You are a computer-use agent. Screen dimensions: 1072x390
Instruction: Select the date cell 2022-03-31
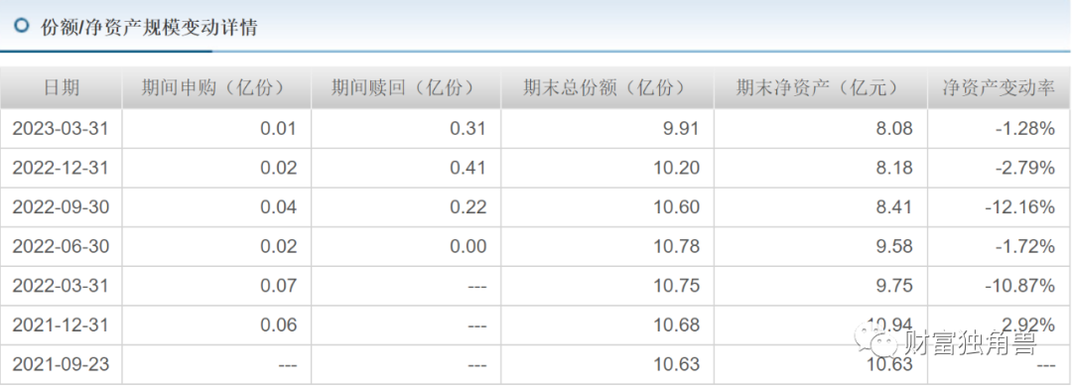click(x=61, y=286)
